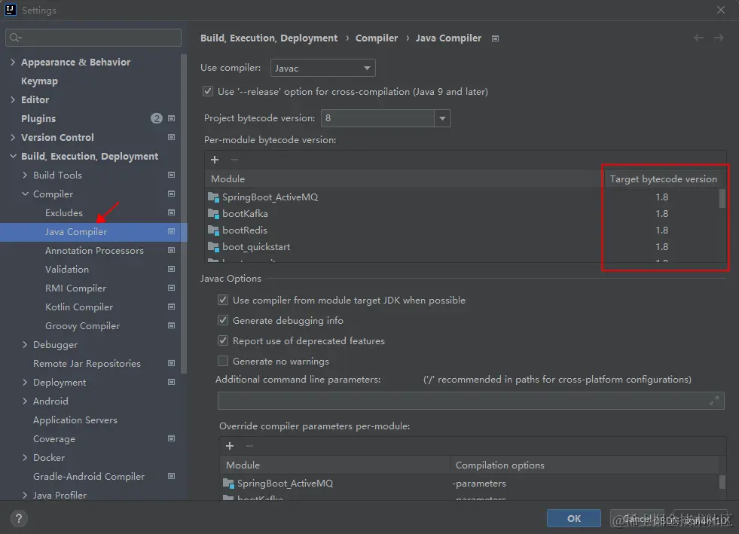Add a per-module bytecode version entry
This screenshot has width=739, height=534.
(215, 160)
